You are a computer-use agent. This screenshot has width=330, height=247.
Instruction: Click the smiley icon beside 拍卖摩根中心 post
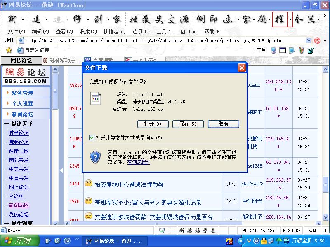pos(88,183)
